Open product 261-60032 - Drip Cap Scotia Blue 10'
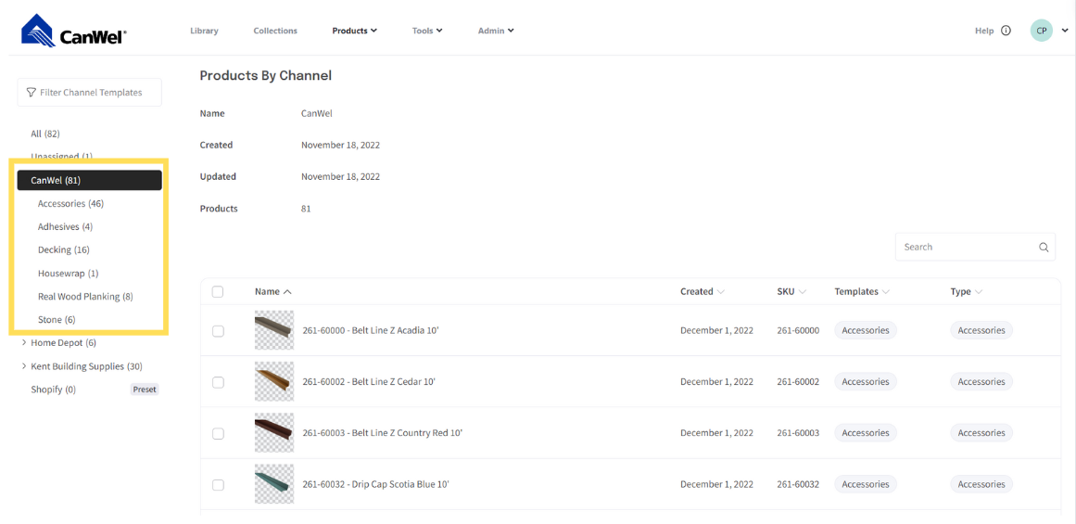This screenshot has height=524, width=1076. (x=376, y=484)
